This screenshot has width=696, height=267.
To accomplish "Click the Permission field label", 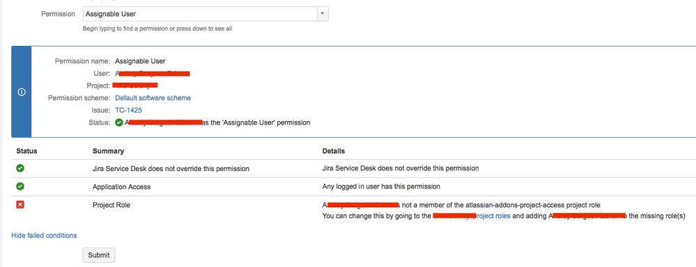I will click(x=58, y=14).
